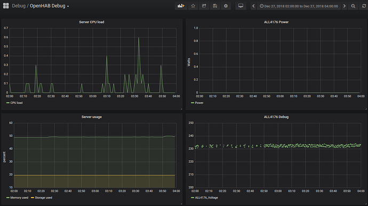Click the Watts axis label on Power panel

tap(189, 62)
